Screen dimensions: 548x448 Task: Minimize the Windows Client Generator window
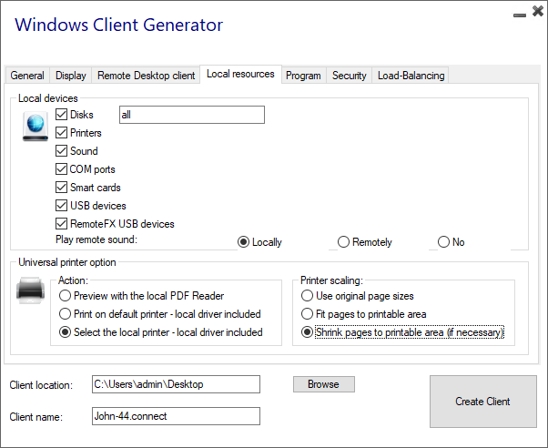518,15
